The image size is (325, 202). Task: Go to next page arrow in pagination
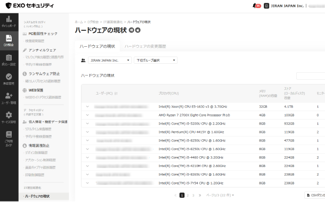200,195
